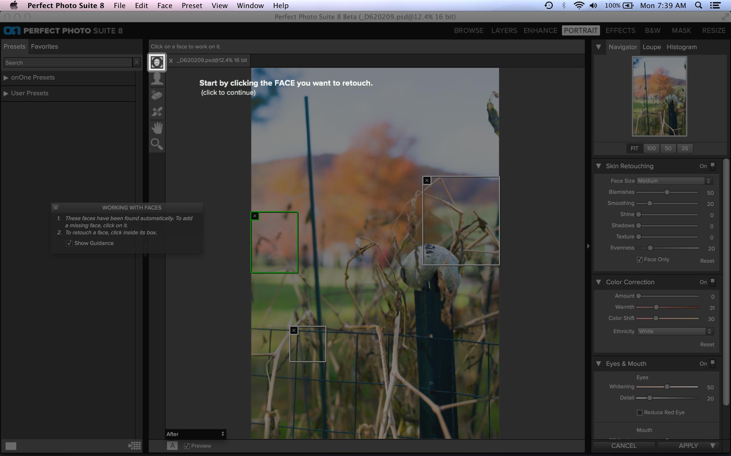Open macOS Spotlight search

(698, 5)
